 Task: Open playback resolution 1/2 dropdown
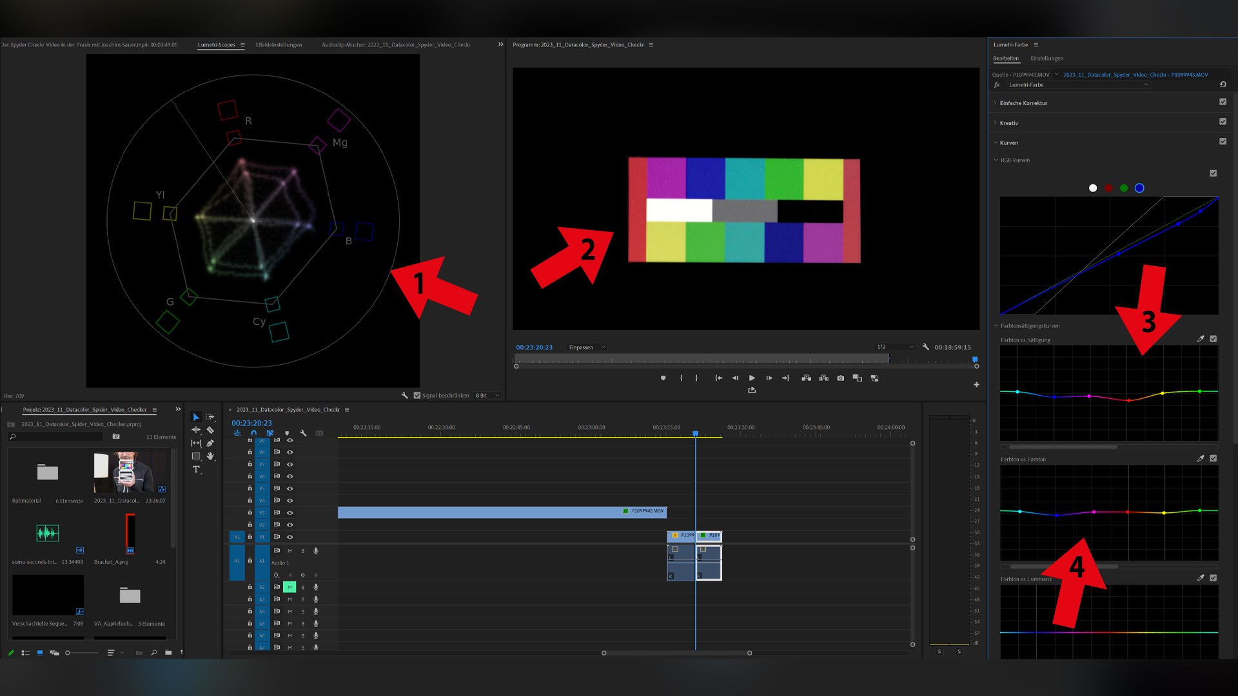click(895, 347)
